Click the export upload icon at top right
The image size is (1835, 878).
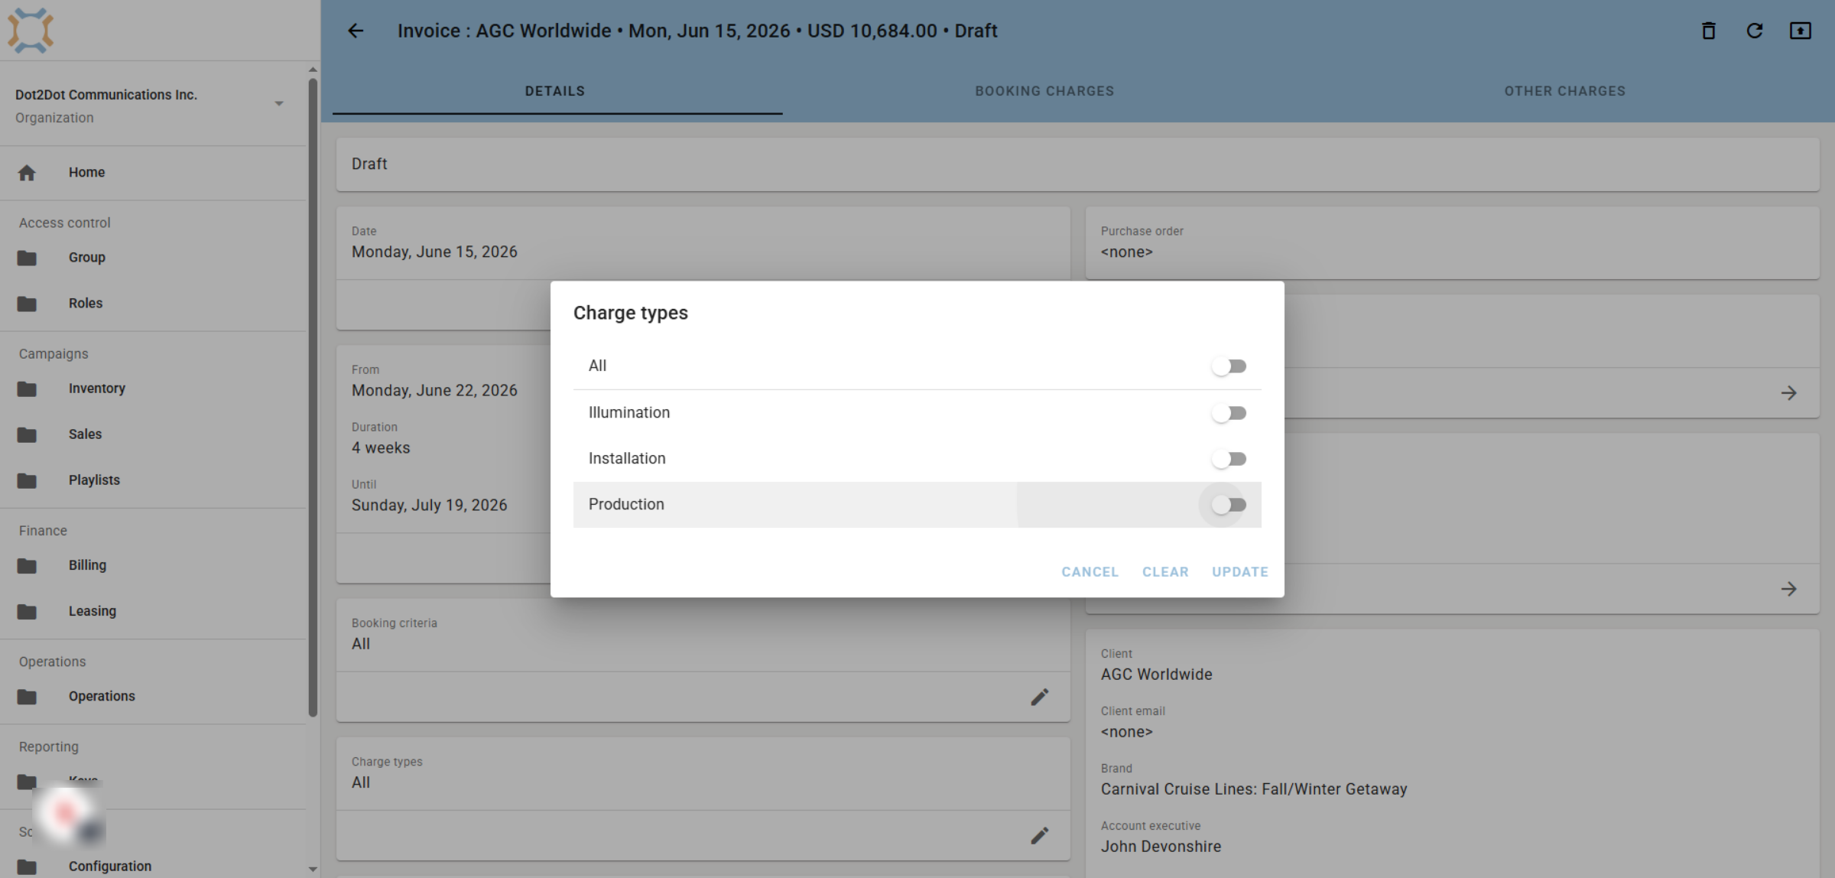pos(1801,31)
